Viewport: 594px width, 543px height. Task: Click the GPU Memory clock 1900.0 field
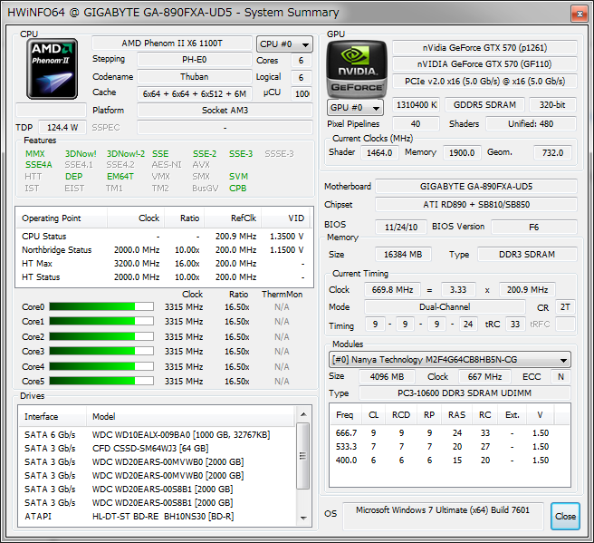pyautogui.click(x=462, y=153)
